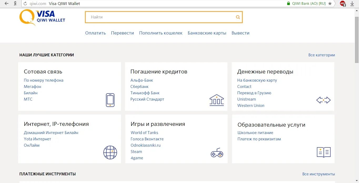Select the Odnoklassniki.ru link
This screenshot has width=359, height=183.
coord(145,145)
